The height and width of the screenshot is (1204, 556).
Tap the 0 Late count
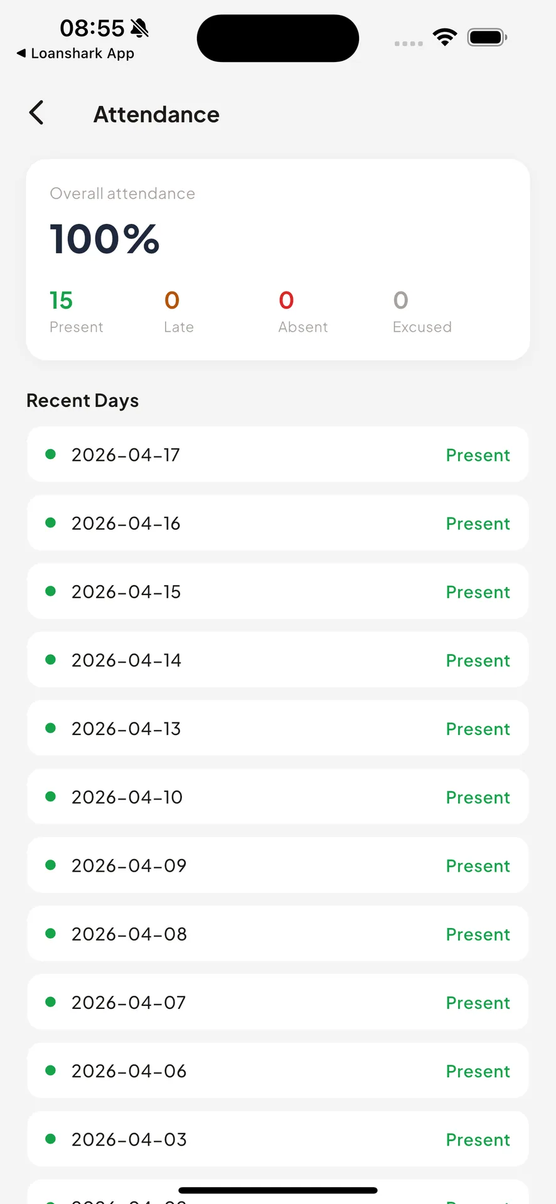(178, 311)
